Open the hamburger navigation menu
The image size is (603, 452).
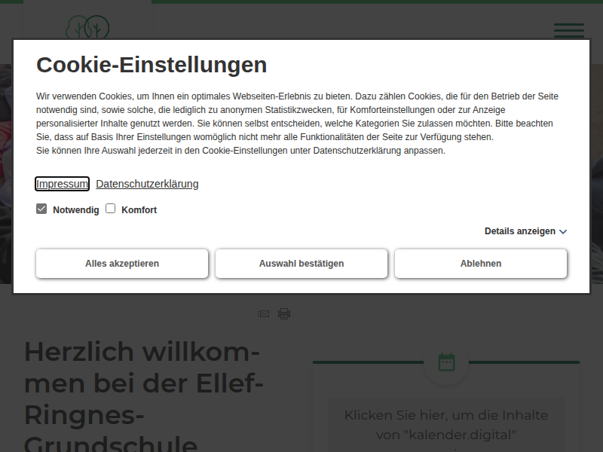tap(568, 30)
